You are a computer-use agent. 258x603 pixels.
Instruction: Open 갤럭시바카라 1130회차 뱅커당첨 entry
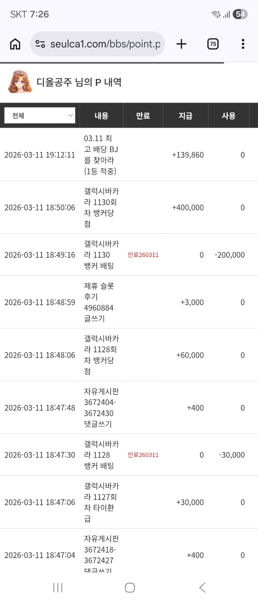coord(101,207)
